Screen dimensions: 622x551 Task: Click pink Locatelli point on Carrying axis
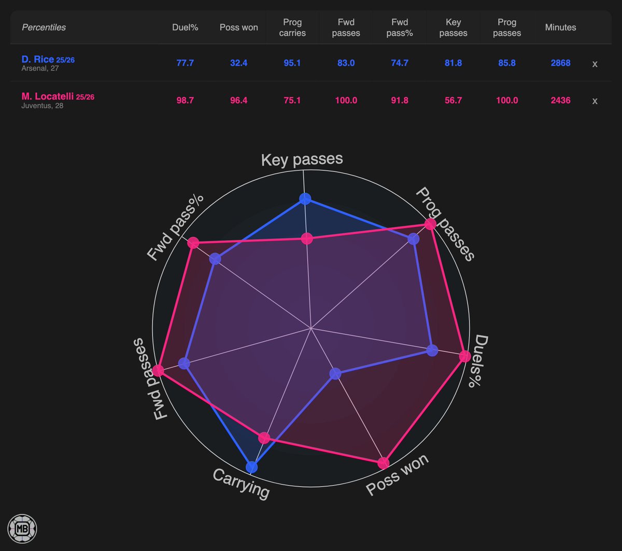[x=264, y=438]
